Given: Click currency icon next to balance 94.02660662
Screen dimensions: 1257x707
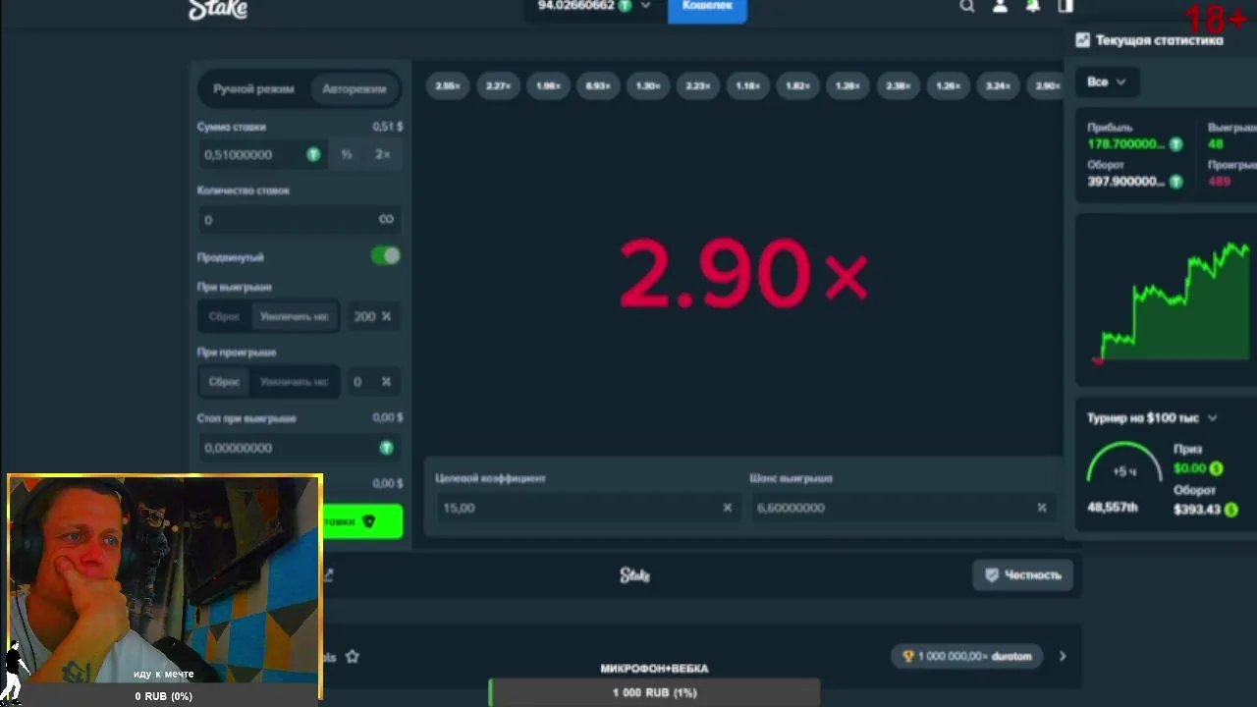Looking at the screenshot, I should pyautogui.click(x=625, y=6).
